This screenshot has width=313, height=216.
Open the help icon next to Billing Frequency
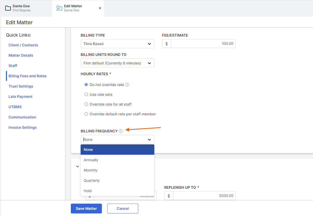tap(121, 131)
